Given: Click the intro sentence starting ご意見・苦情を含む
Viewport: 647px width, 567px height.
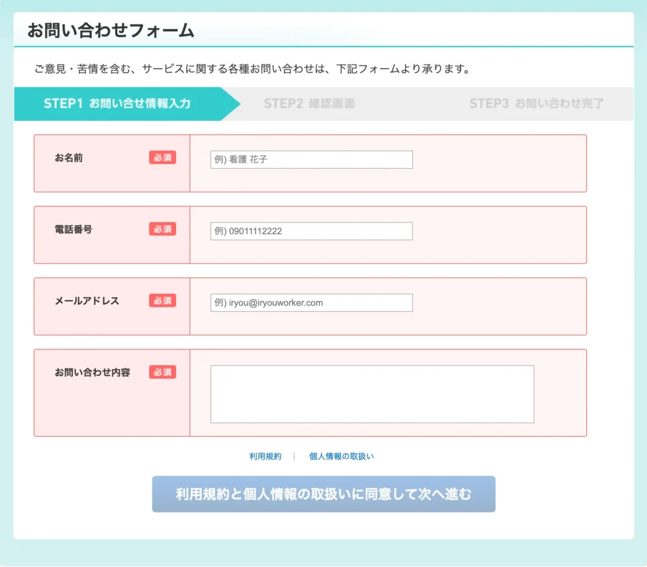Looking at the screenshot, I should tap(252, 69).
